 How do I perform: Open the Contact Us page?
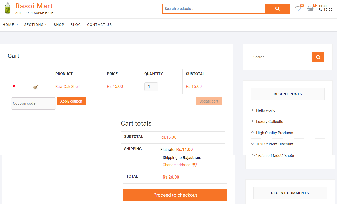tap(99, 25)
